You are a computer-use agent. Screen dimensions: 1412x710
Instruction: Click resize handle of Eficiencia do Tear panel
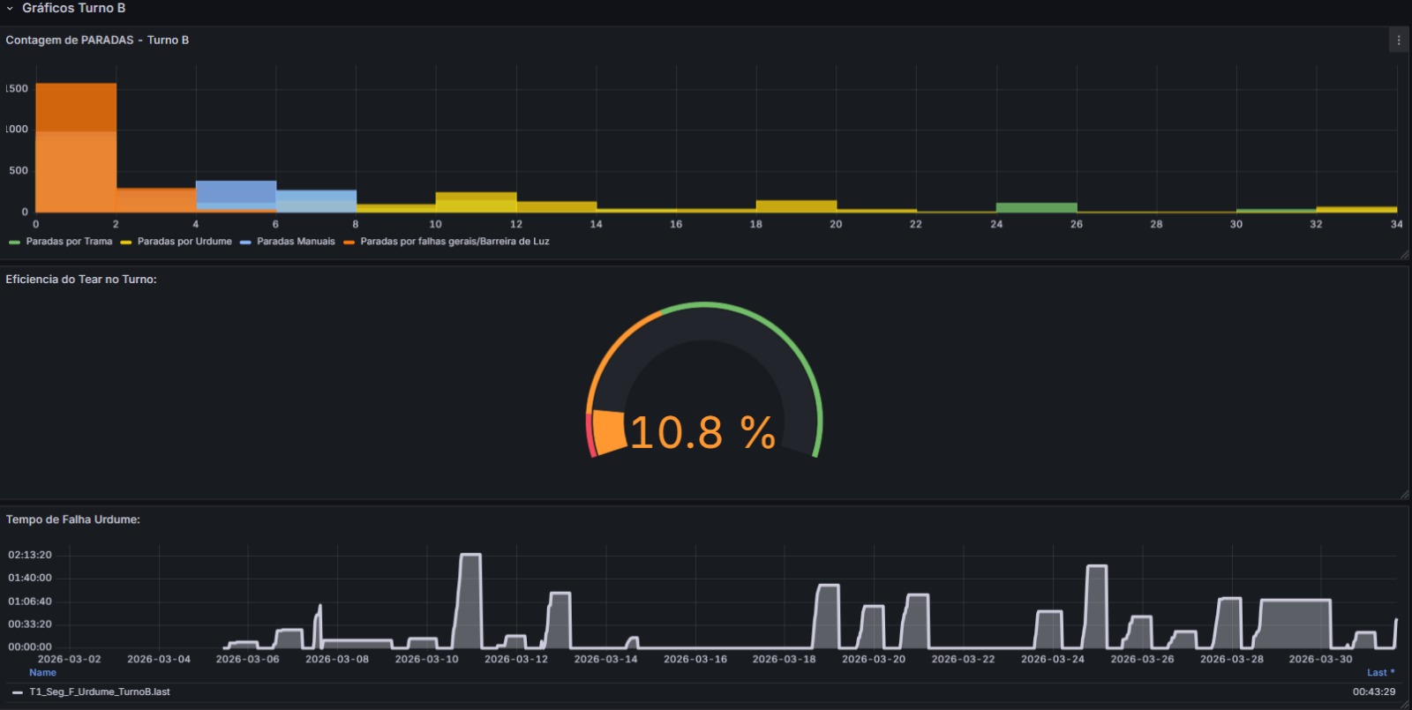tap(1404, 495)
